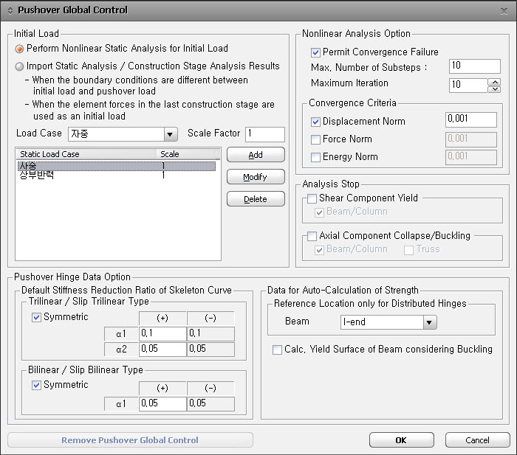Click the Add button
This screenshot has height=455, width=517.
tap(256, 155)
